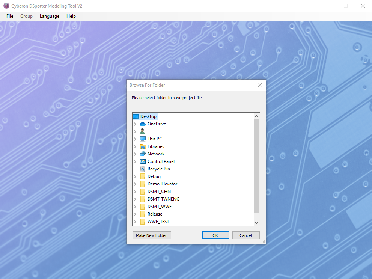This screenshot has width=372, height=279.
Task: Expand the Network node
Action: coord(135,154)
